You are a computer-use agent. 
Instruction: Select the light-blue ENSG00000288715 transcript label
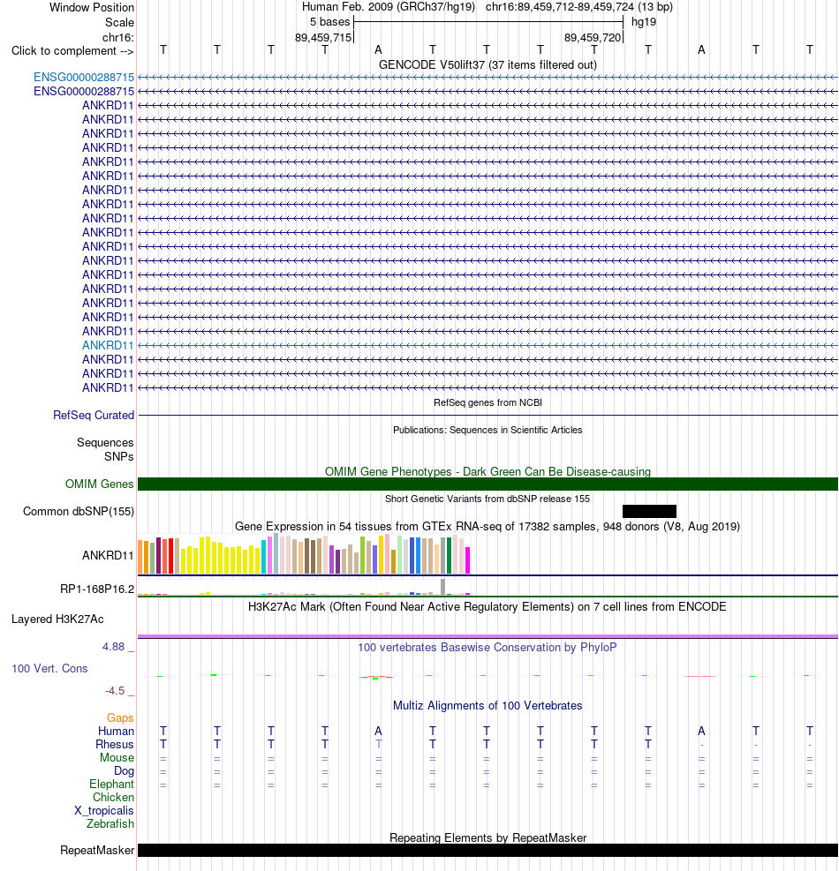pos(84,77)
